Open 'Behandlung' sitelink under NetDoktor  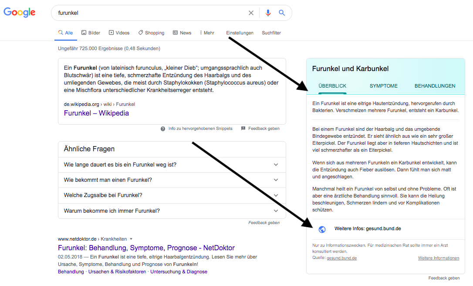pyautogui.click(x=71, y=272)
